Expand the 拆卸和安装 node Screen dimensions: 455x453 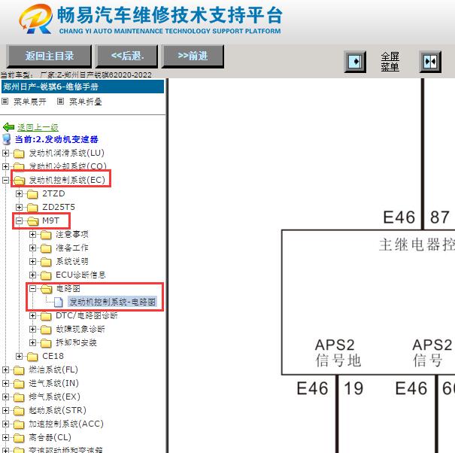click(x=33, y=342)
